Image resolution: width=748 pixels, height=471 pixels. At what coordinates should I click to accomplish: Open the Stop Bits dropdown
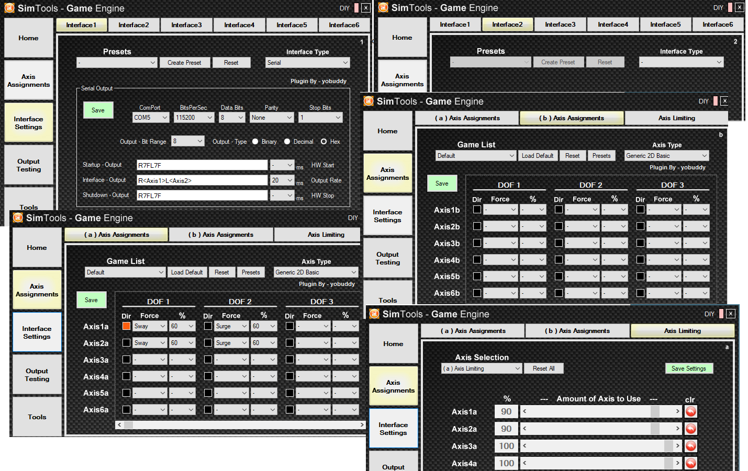point(320,118)
